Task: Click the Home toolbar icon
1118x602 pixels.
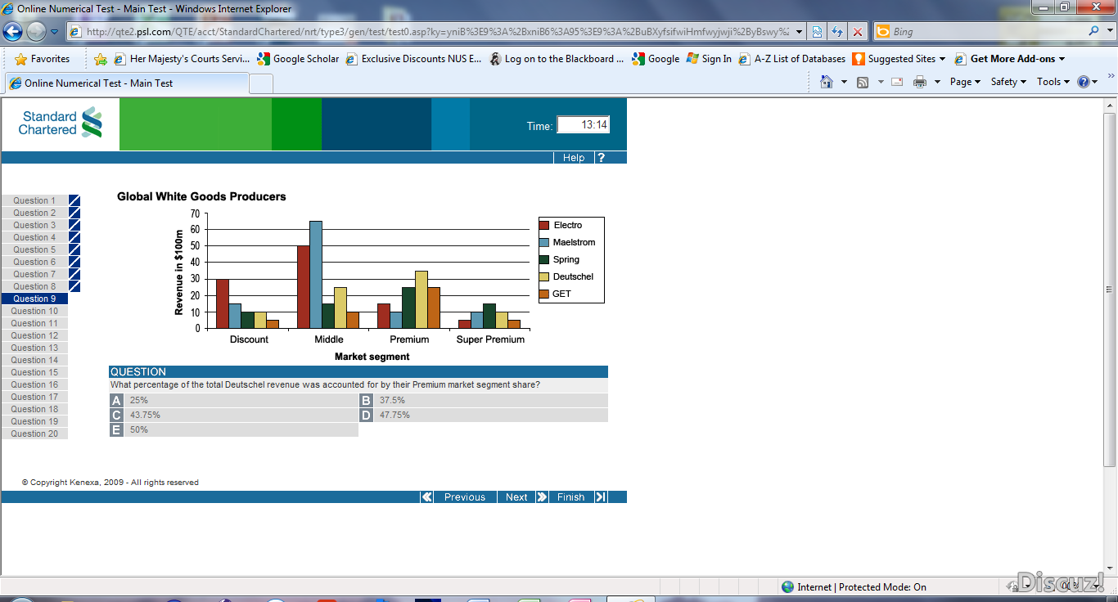Action: (x=827, y=82)
